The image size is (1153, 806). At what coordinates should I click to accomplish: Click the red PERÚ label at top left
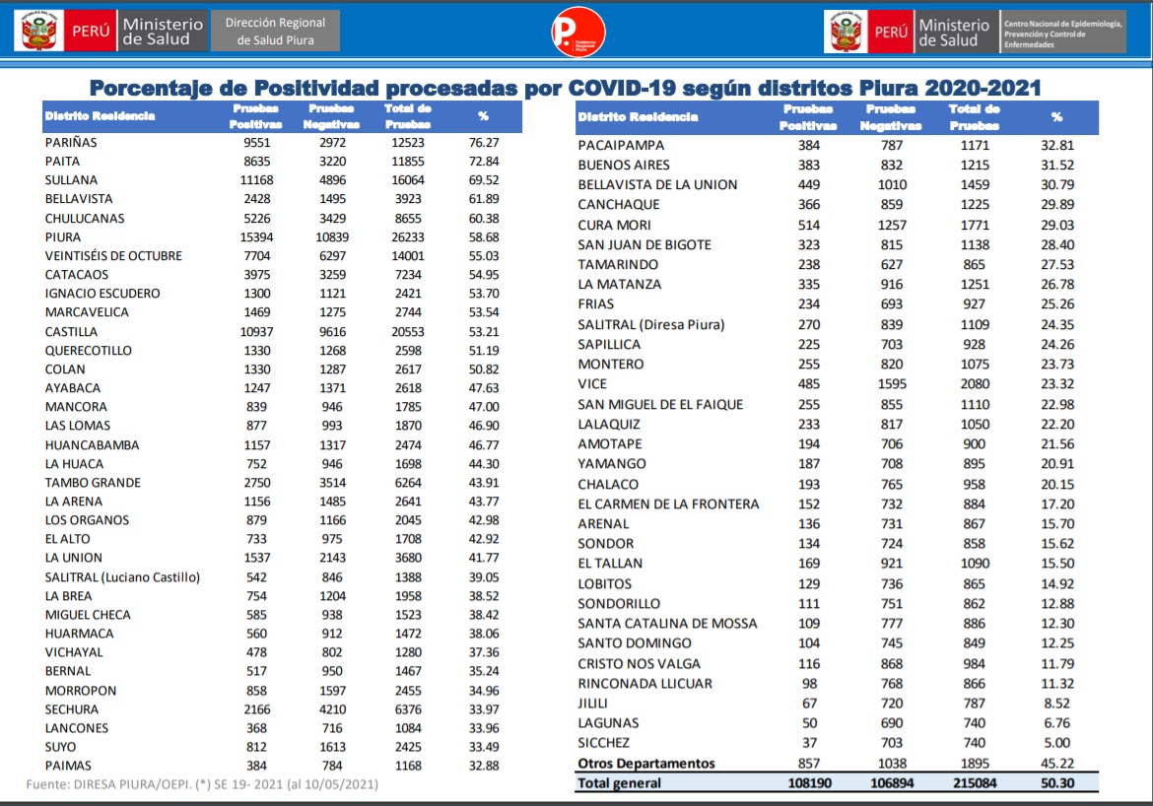93,32
